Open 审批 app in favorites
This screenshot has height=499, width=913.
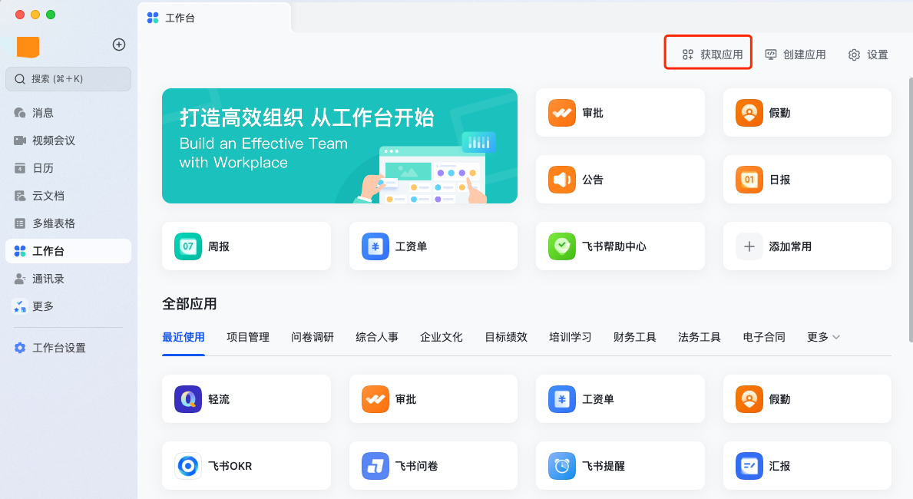620,113
